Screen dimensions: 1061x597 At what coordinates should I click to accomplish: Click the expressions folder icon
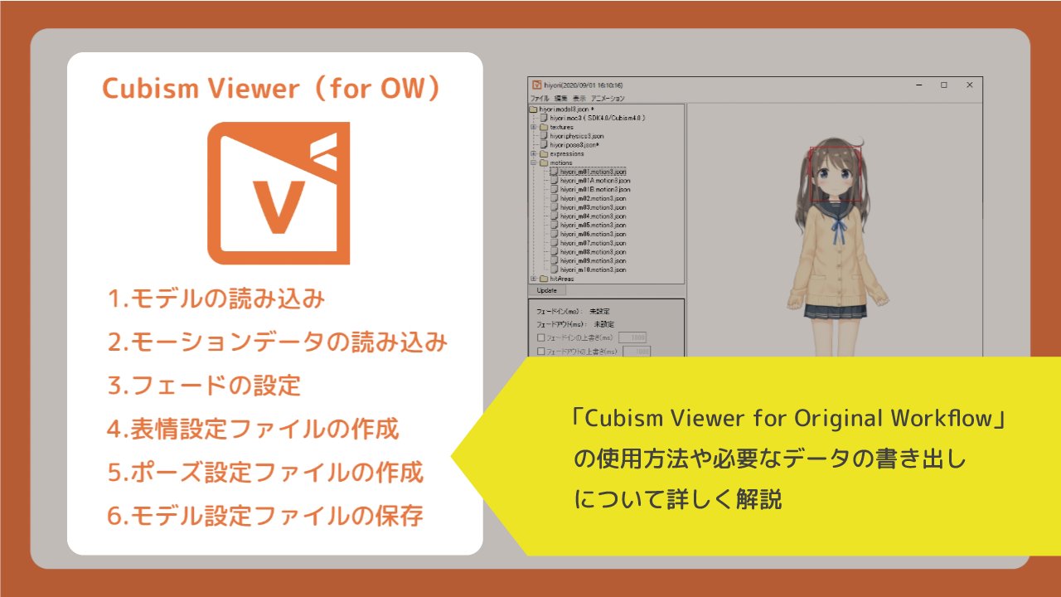click(544, 154)
